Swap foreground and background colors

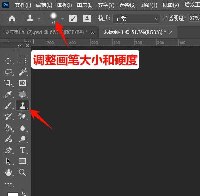pos(24,194)
